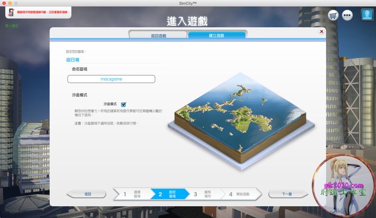
Task: Toggle the 沙盒模式 checkbox
Action: [x=123, y=104]
